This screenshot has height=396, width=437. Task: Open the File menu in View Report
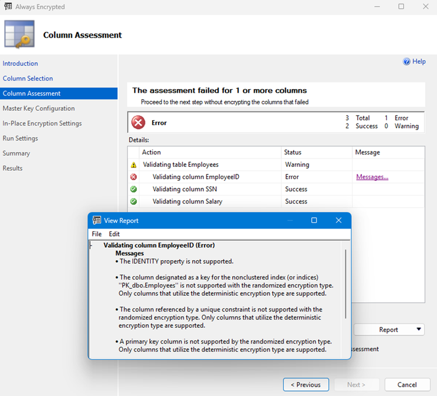click(x=97, y=234)
